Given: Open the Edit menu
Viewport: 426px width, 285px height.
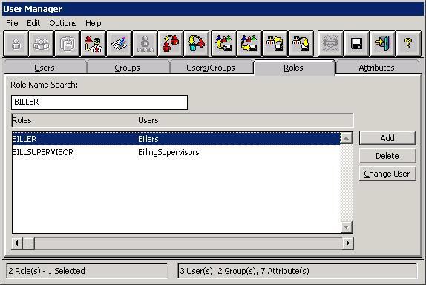Looking at the screenshot, I should click(x=33, y=23).
